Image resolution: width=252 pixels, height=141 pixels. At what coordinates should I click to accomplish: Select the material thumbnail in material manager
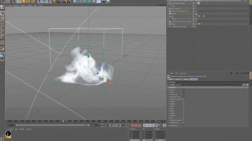[8, 134]
